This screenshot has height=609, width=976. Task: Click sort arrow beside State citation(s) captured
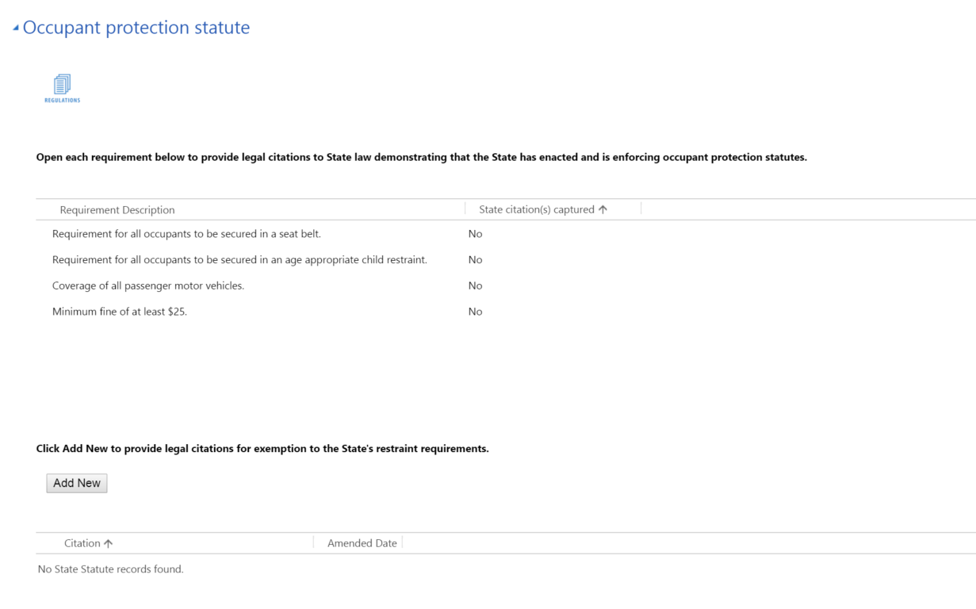(x=603, y=209)
